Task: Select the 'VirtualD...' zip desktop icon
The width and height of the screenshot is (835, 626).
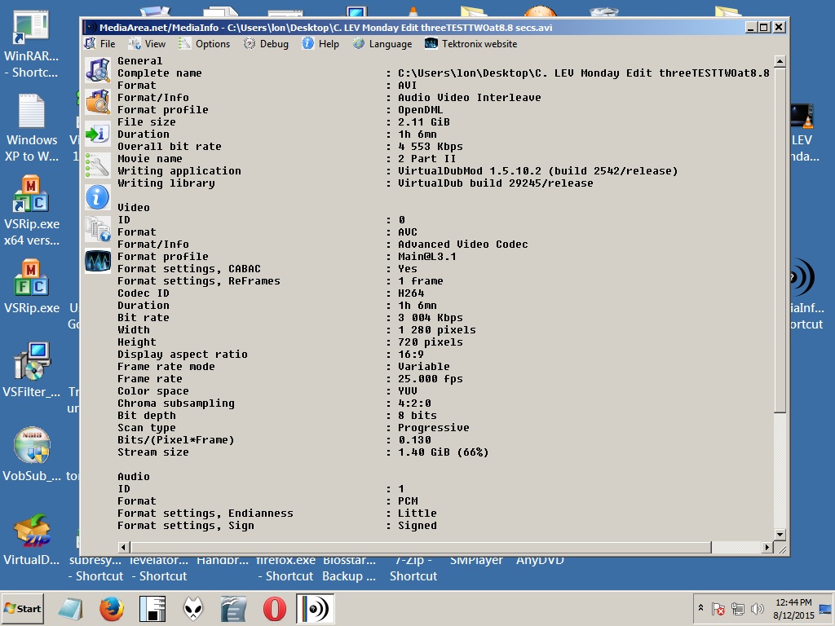Action: tap(32, 539)
